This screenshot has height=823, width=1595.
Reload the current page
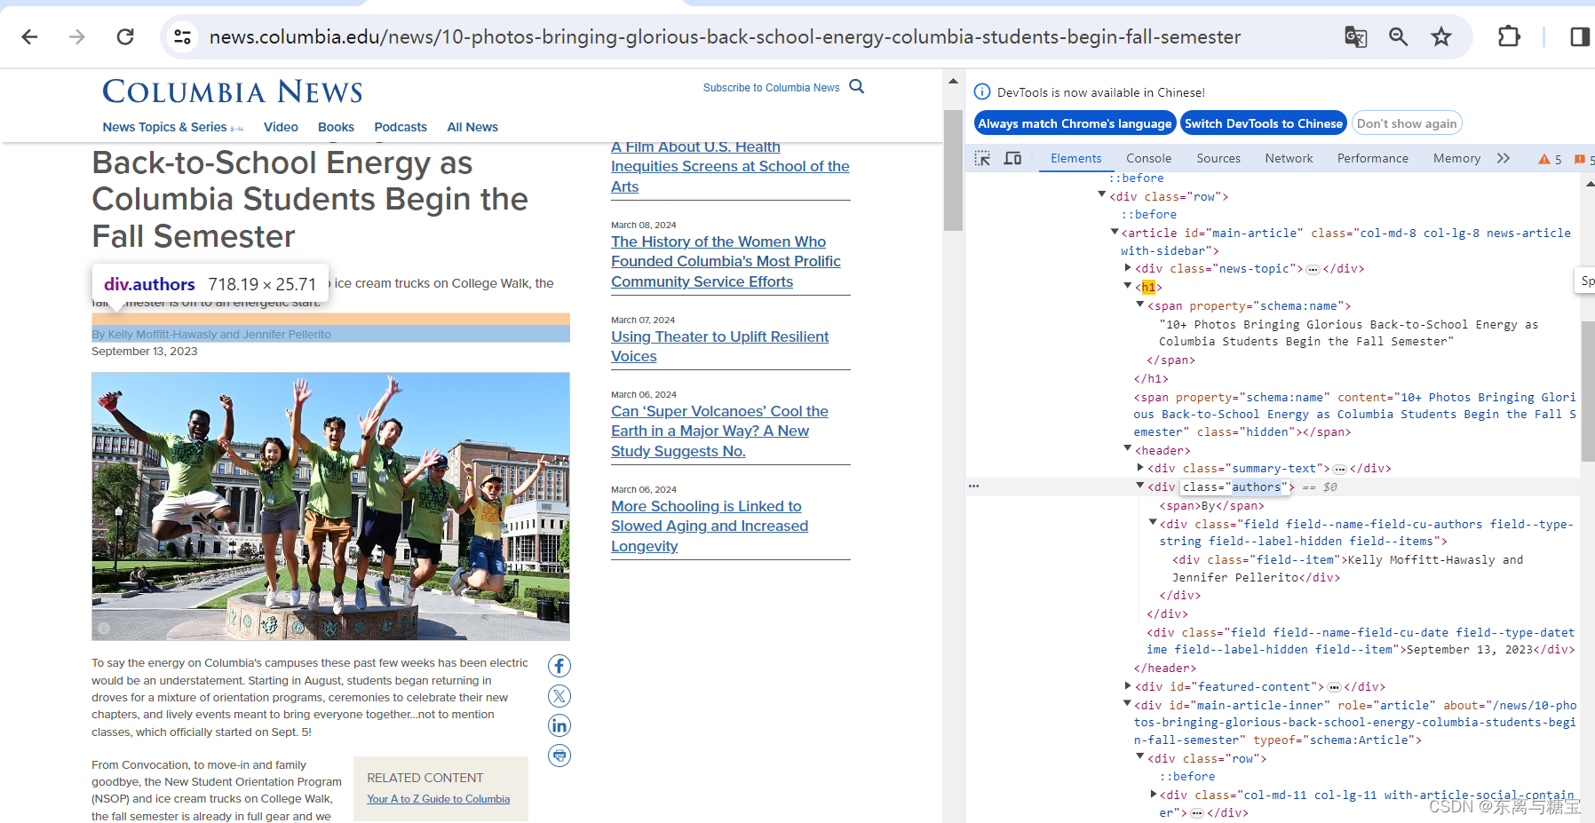click(x=125, y=36)
